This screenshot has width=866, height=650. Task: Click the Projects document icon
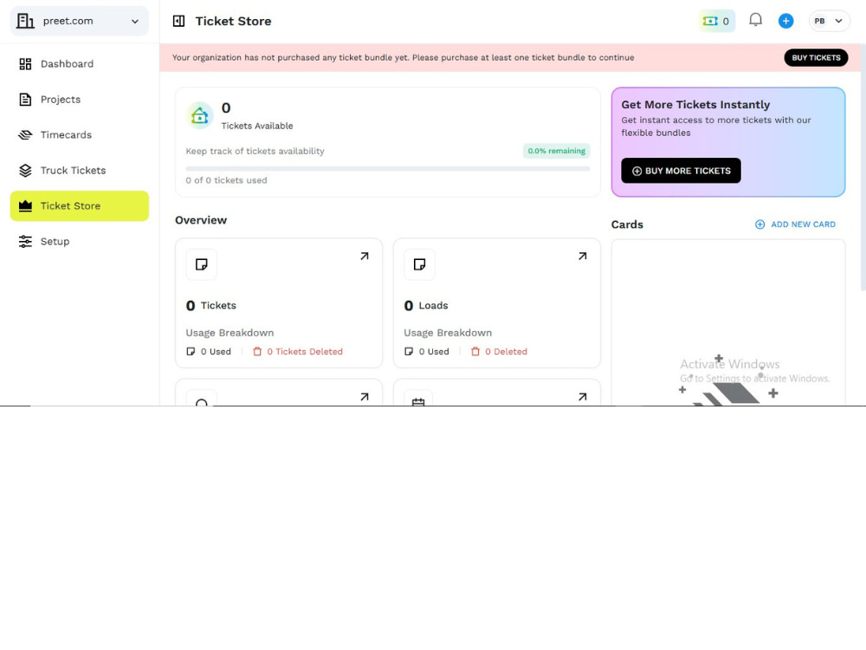(25, 100)
